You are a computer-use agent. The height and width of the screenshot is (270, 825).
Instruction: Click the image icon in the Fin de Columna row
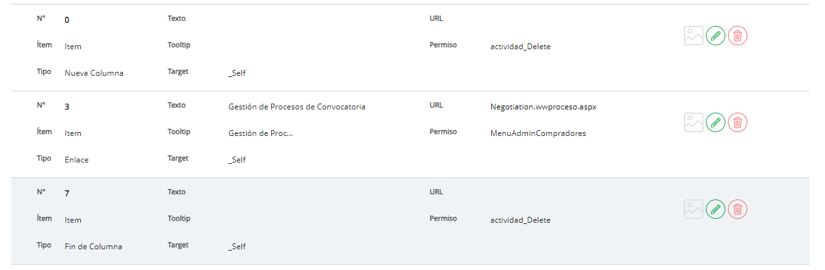pyautogui.click(x=693, y=209)
